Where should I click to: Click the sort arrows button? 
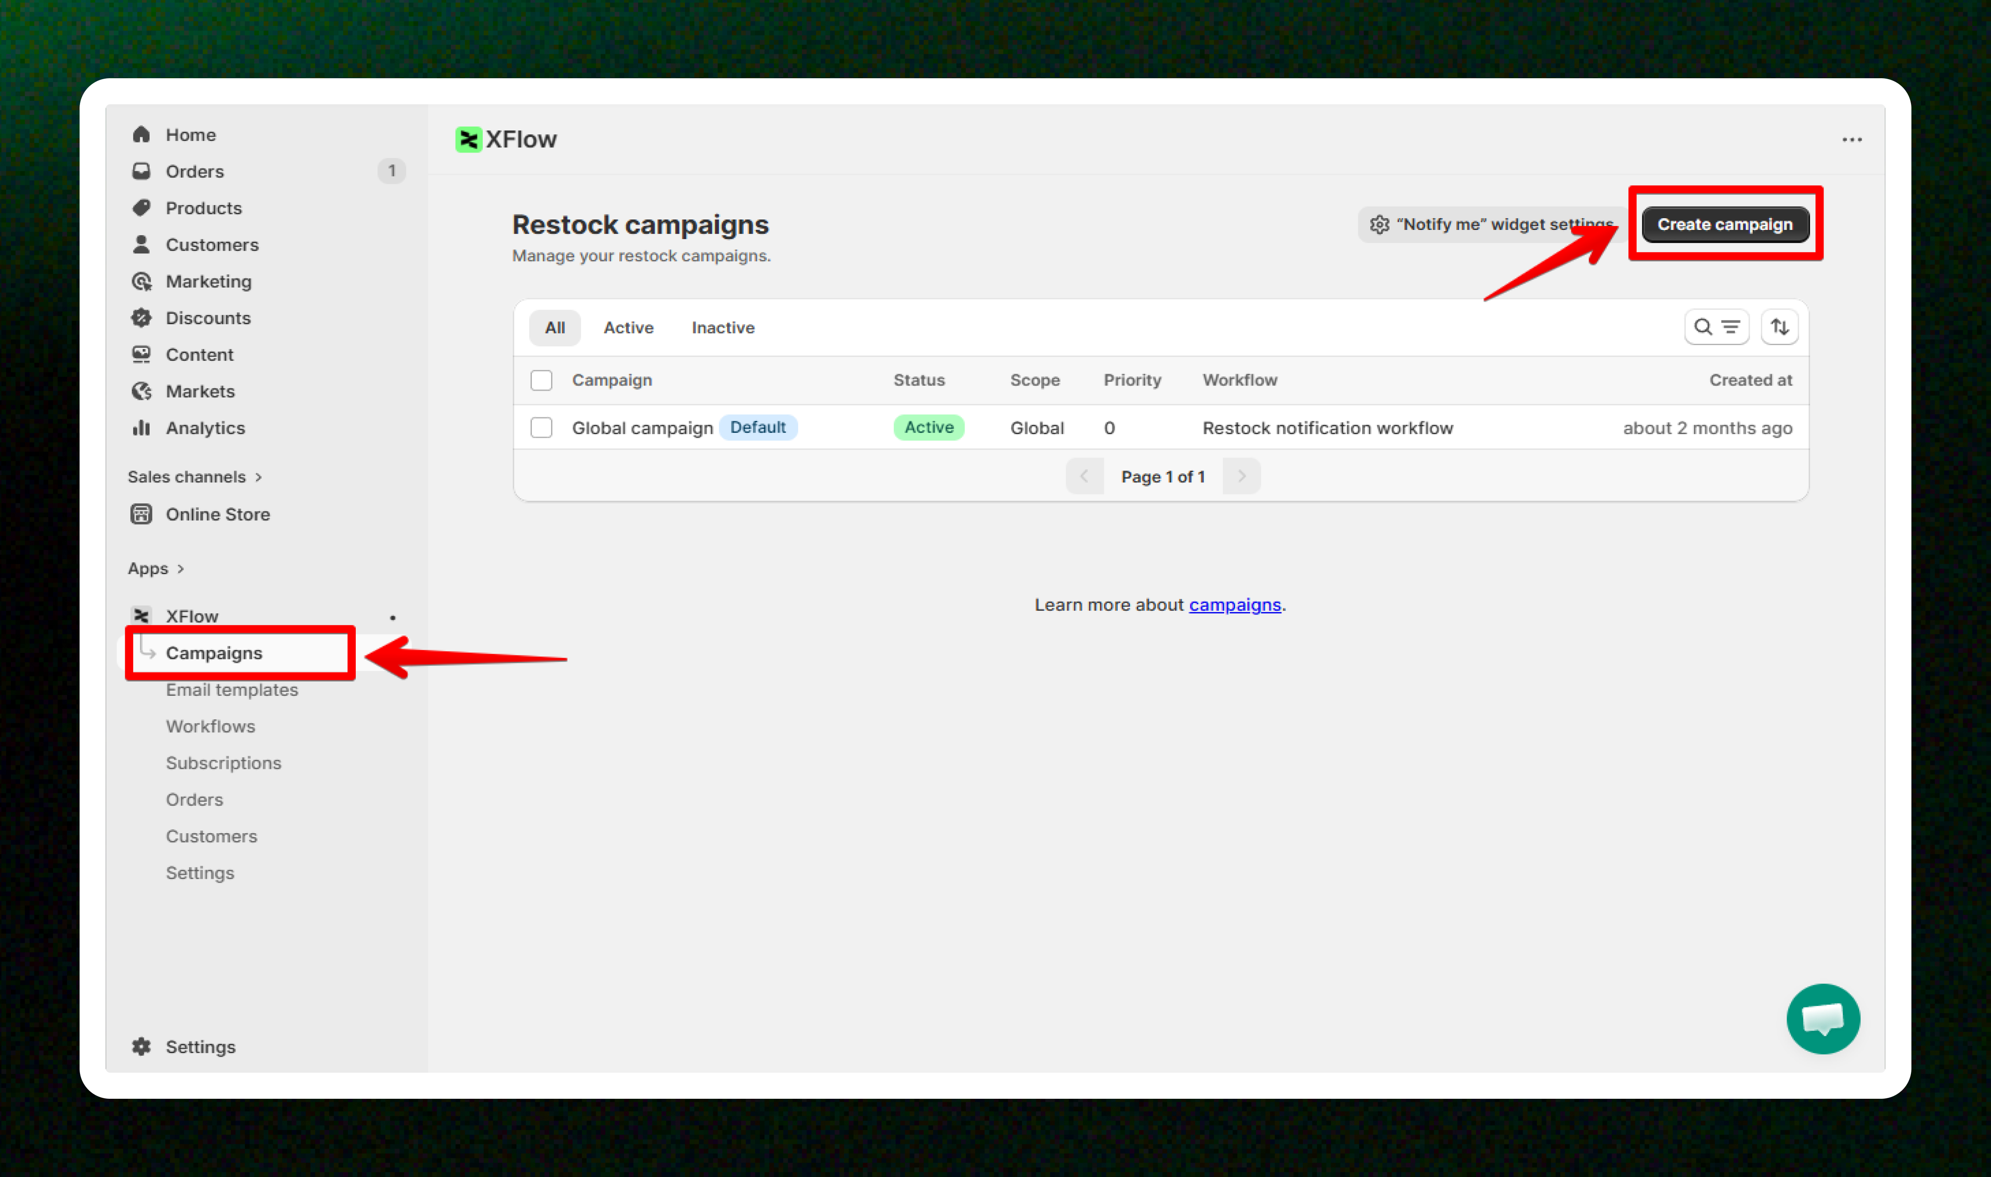coord(1779,327)
